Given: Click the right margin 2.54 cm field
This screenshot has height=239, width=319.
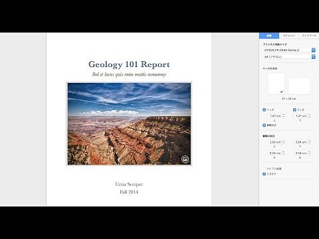Looking at the screenshot, I should pos(300,153).
